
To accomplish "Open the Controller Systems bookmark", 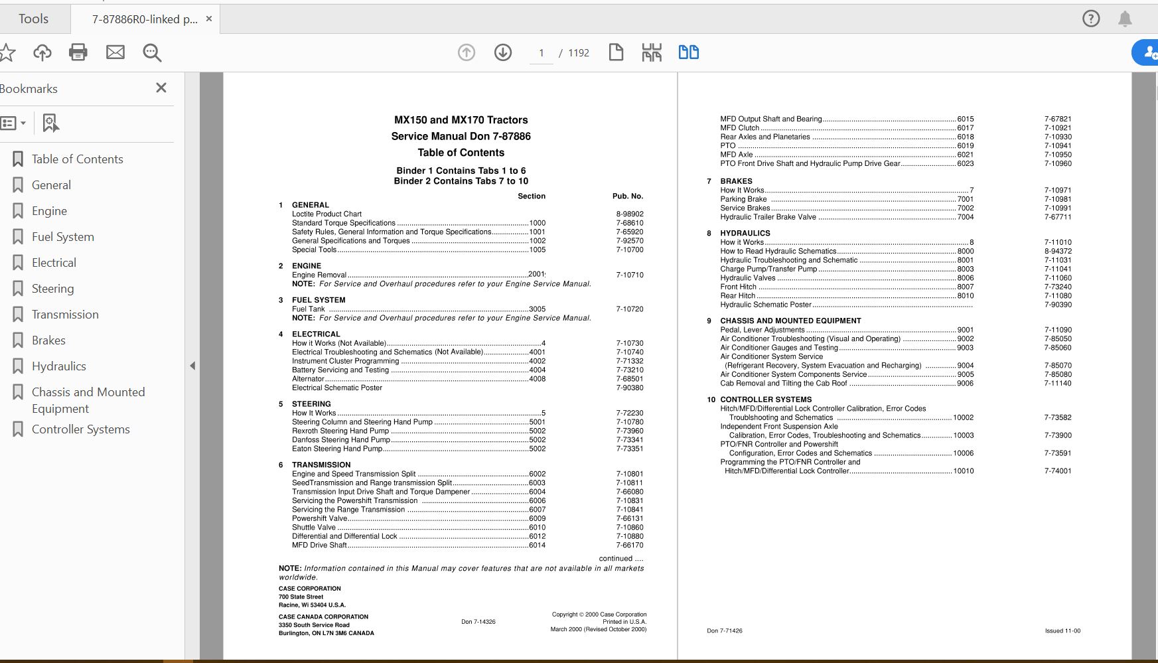I will 81,429.
